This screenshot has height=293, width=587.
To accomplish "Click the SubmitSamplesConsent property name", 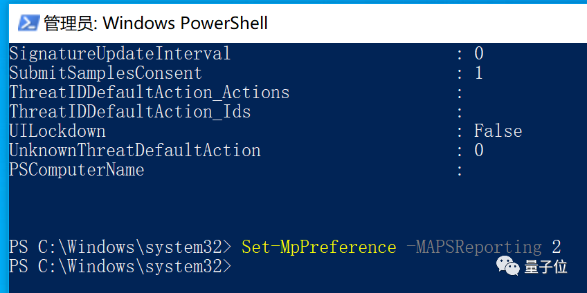I will pyautogui.click(x=105, y=73).
